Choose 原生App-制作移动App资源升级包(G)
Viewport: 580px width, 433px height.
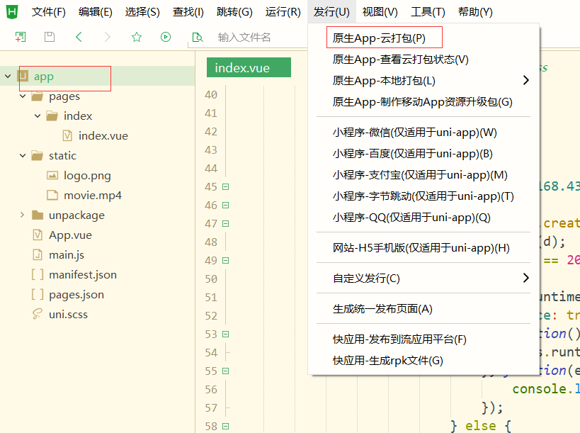pyautogui.click(x=423, y=102)
